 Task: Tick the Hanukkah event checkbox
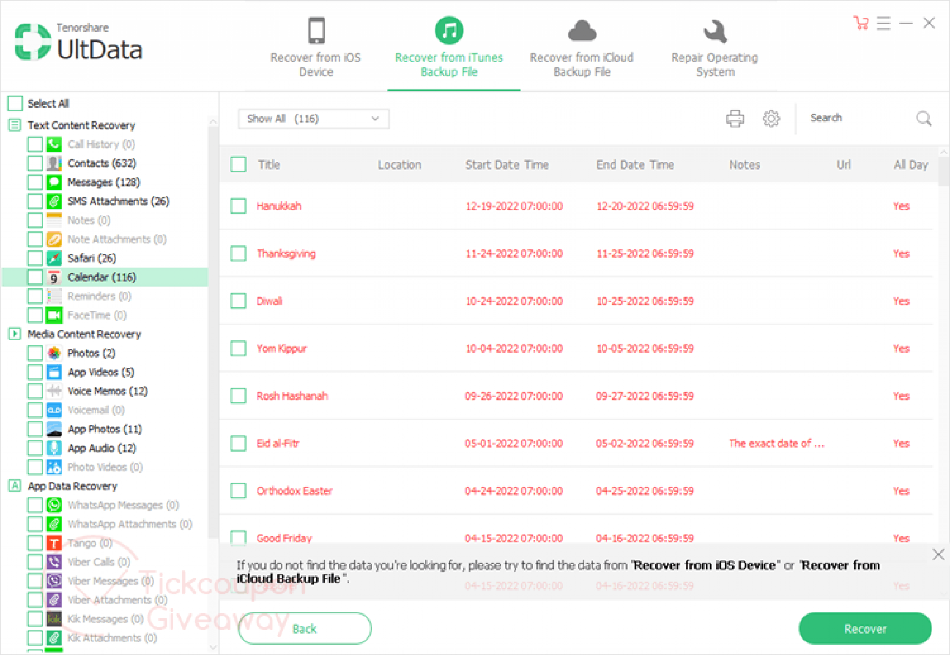[238, 206]
